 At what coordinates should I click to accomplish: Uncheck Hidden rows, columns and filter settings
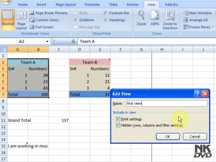(x=118, y=125)
